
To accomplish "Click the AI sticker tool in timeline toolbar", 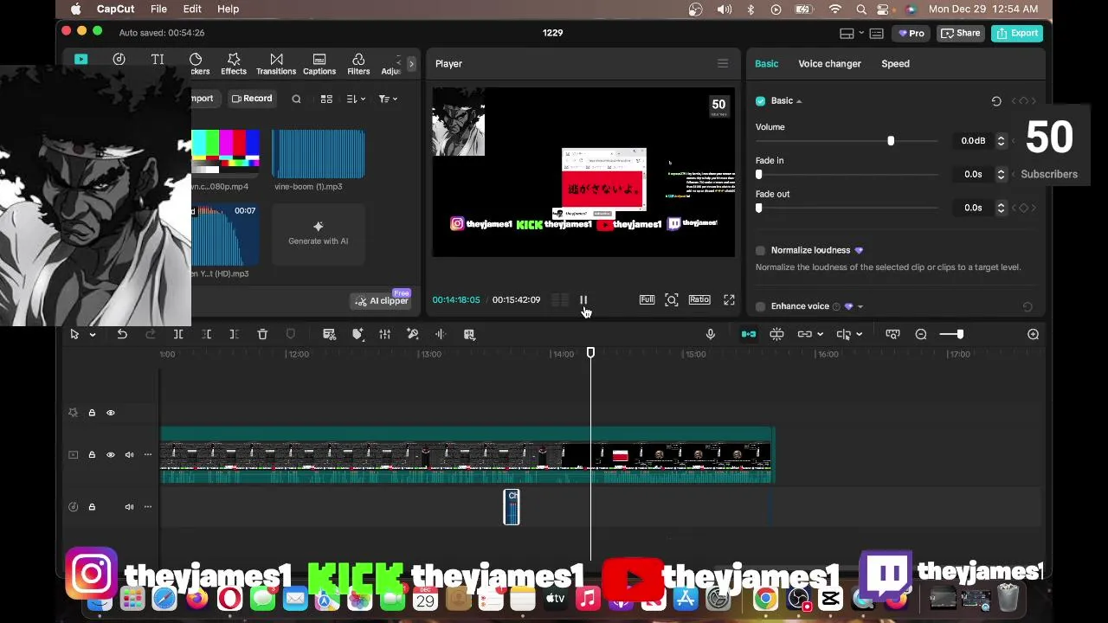I will 358,334.
